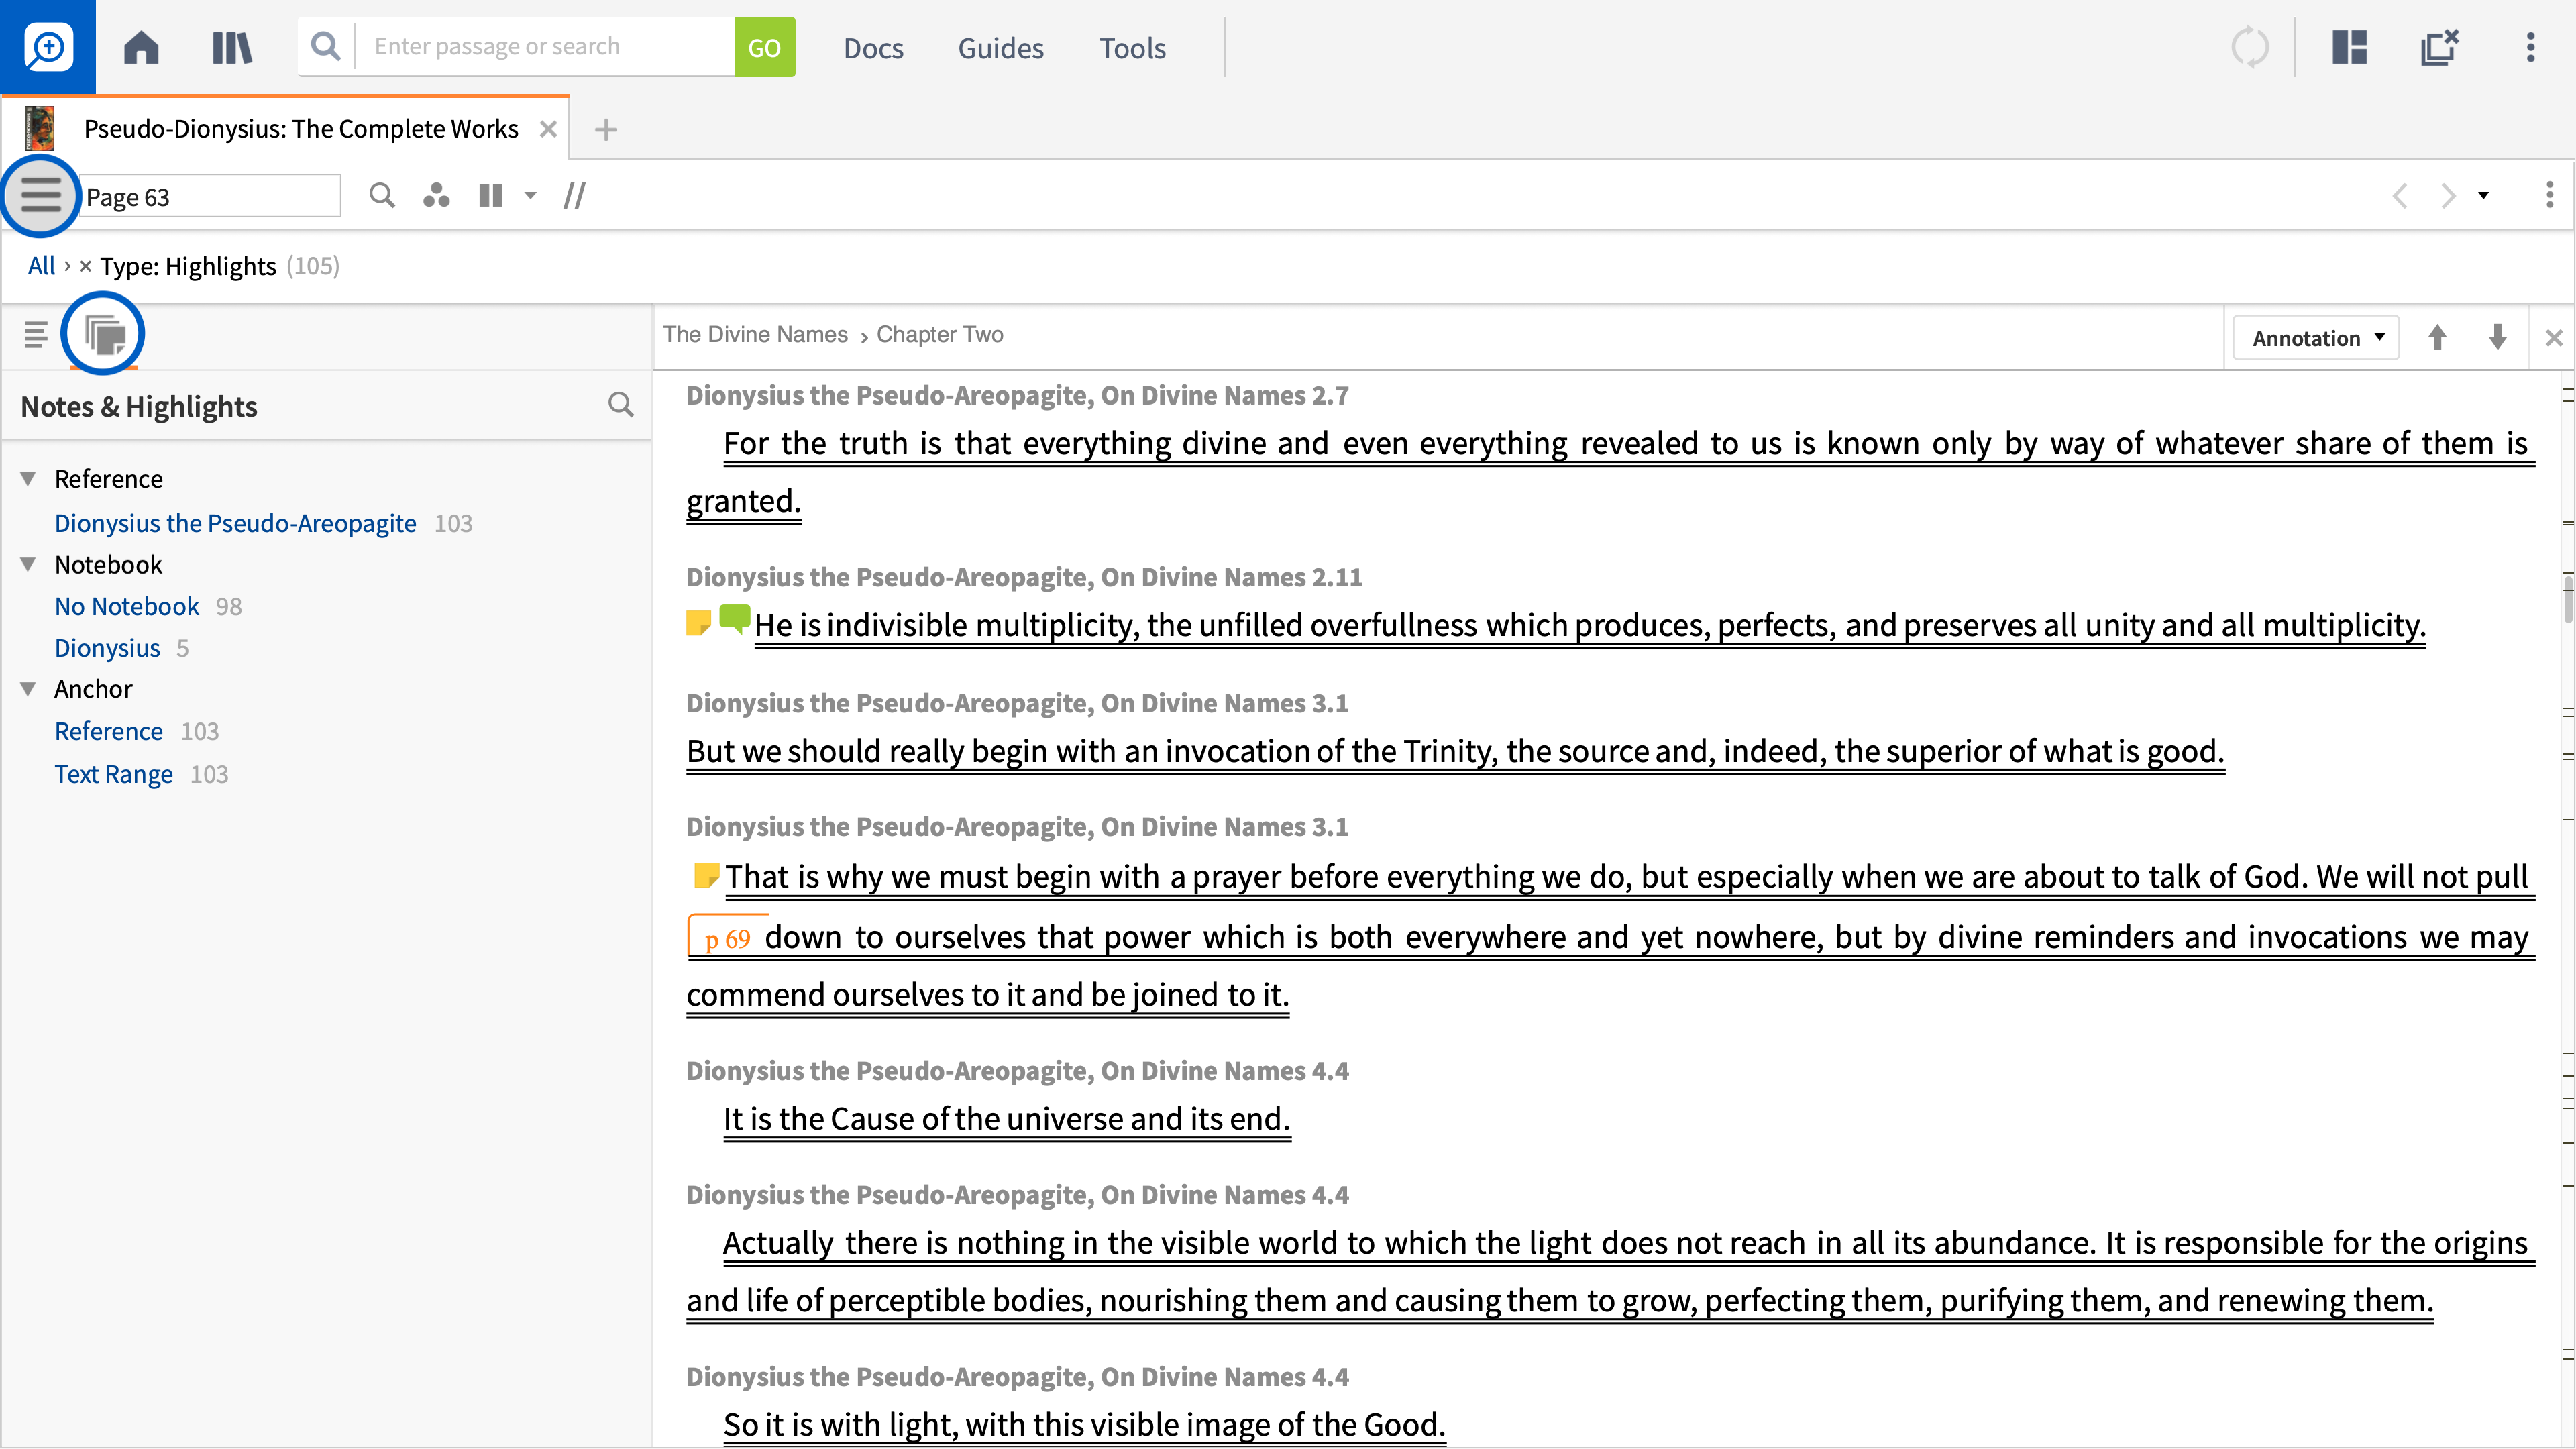Open the Annotation dropdown
The height and width of the screenshot is (1449, 2576).
point(2316,338)
